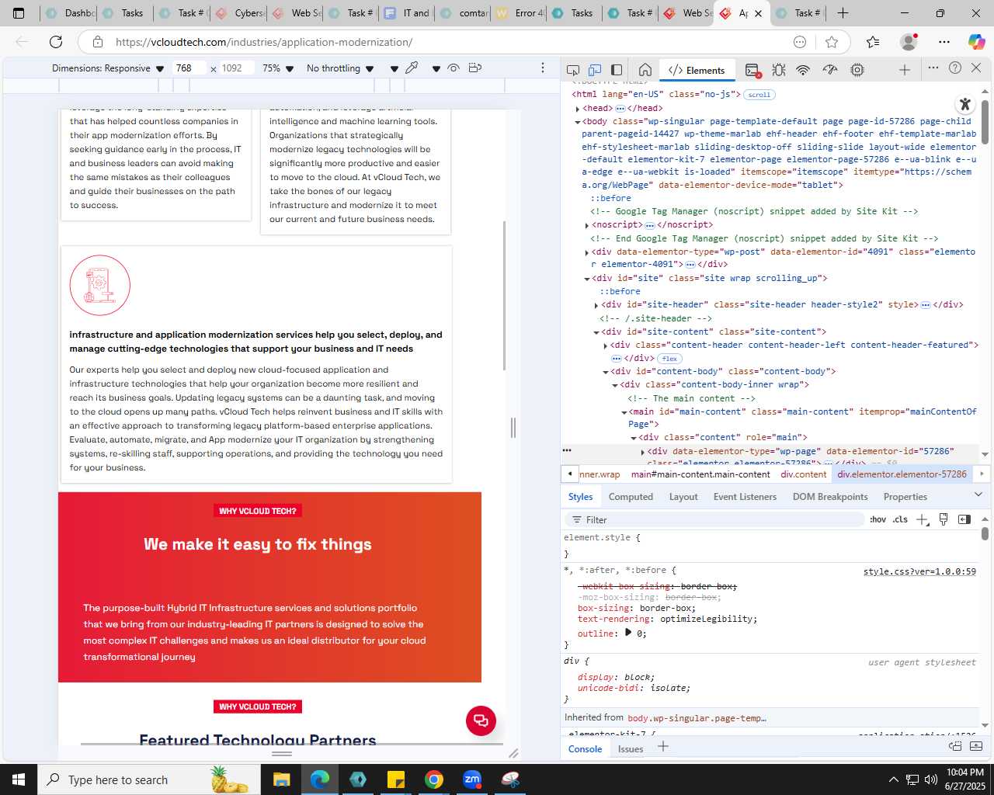Screen dimensions: 994x795
Task: Toggle the .cls element classes button
Action: tap(900, 519)
